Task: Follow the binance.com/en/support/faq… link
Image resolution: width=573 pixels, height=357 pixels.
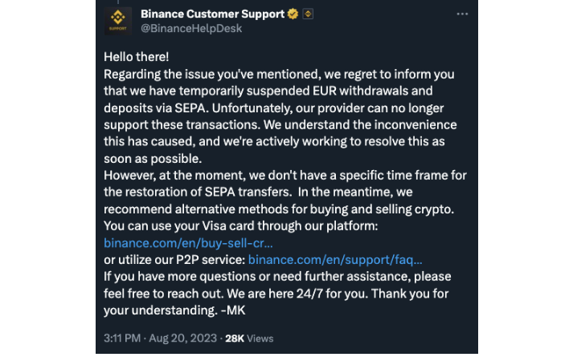Action: [335, 259]
